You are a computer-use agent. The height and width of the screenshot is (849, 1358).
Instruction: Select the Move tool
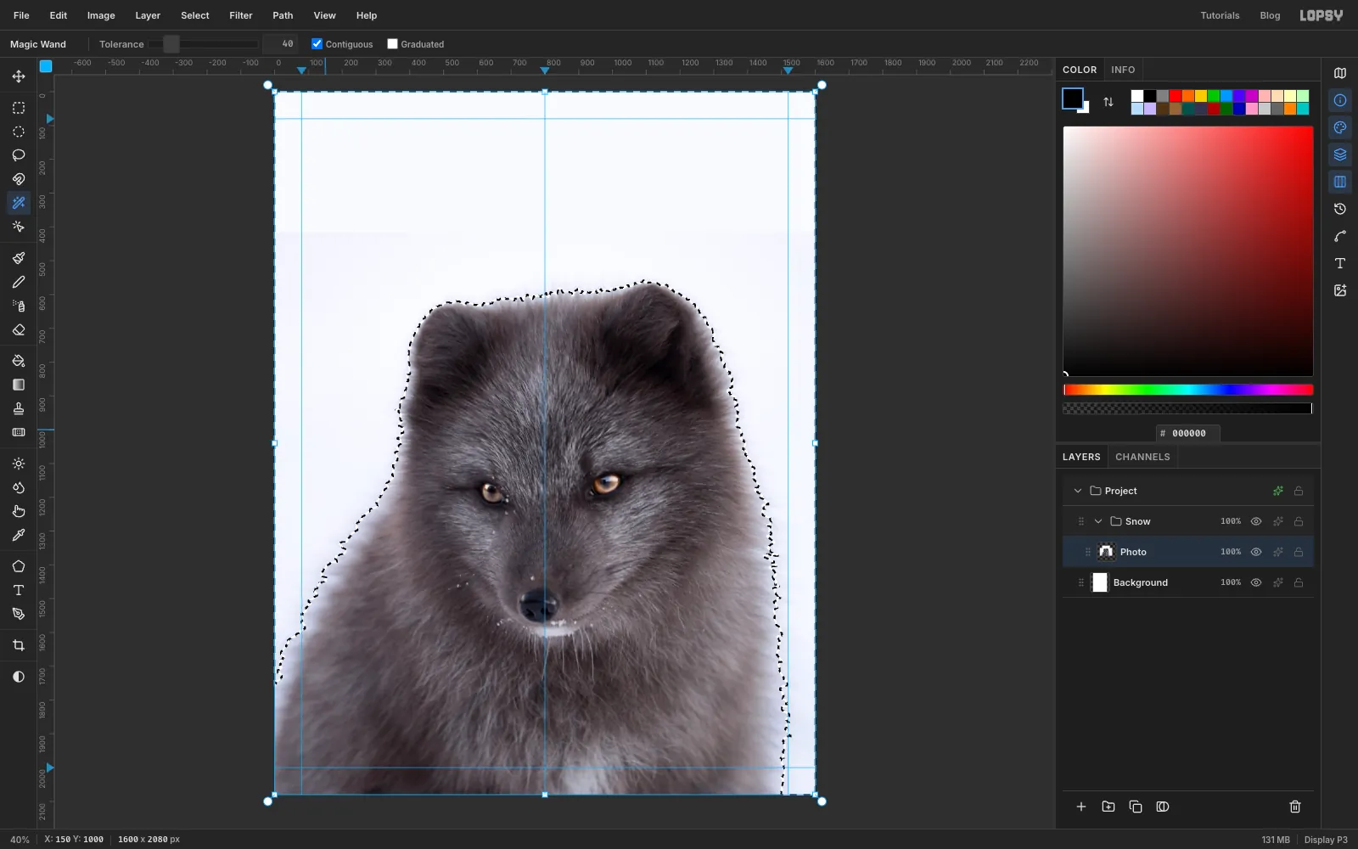point(19,76)
